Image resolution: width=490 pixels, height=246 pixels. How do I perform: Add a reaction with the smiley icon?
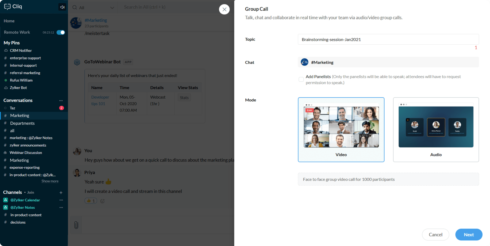point(103,201)
